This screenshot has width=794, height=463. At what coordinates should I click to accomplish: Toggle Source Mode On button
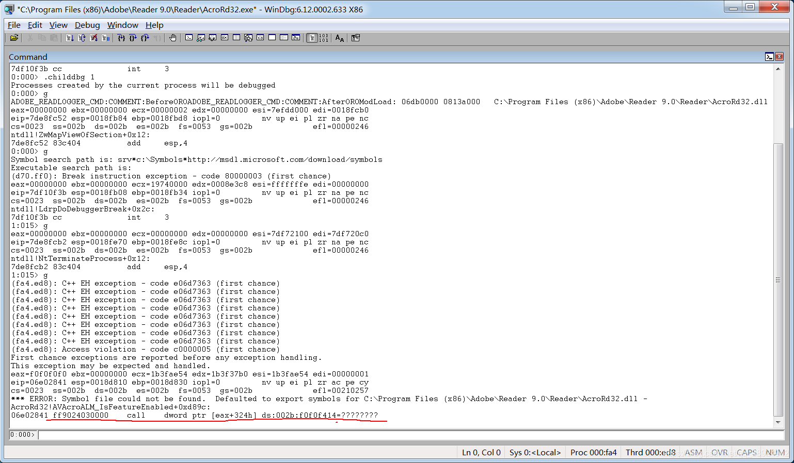click(312, 38)
